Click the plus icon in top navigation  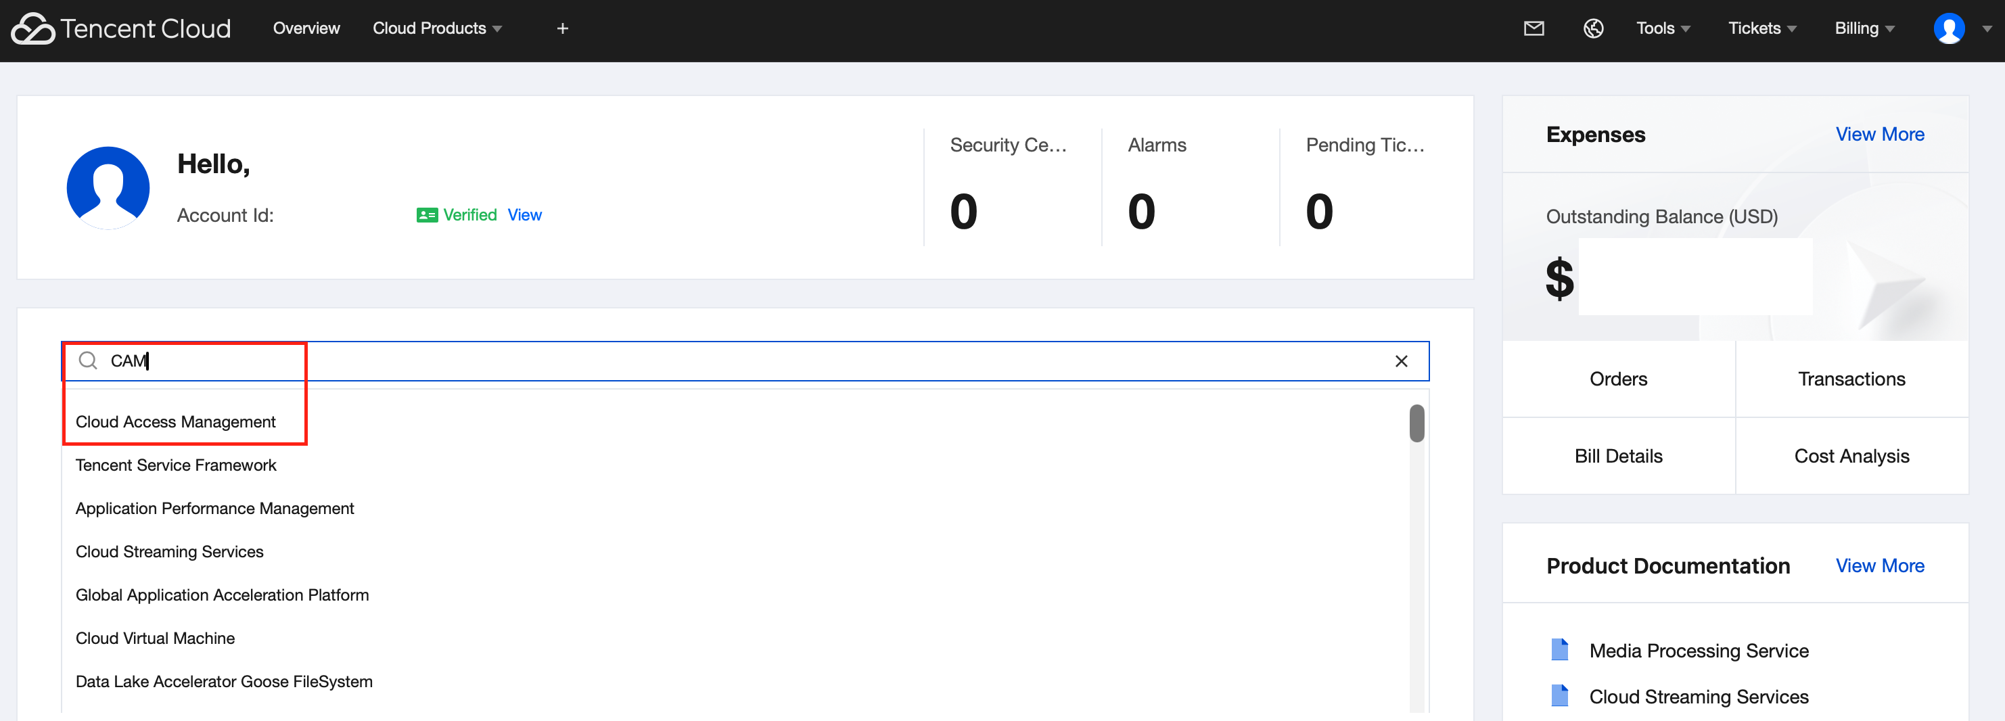point(563,29)
